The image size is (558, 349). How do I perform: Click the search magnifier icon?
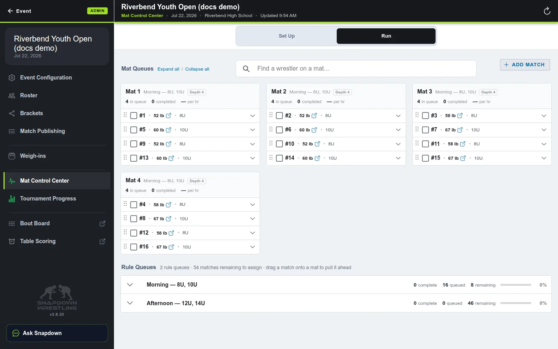point(246,69)
